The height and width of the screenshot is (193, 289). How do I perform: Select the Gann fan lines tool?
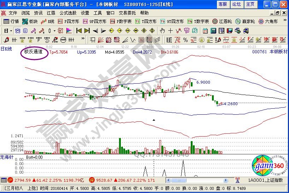tap(101, 40)
